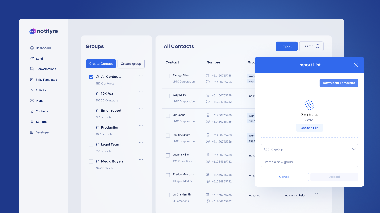Go to the Send page
This screenshot has height=213, width=380.
(x=36, y=59)
